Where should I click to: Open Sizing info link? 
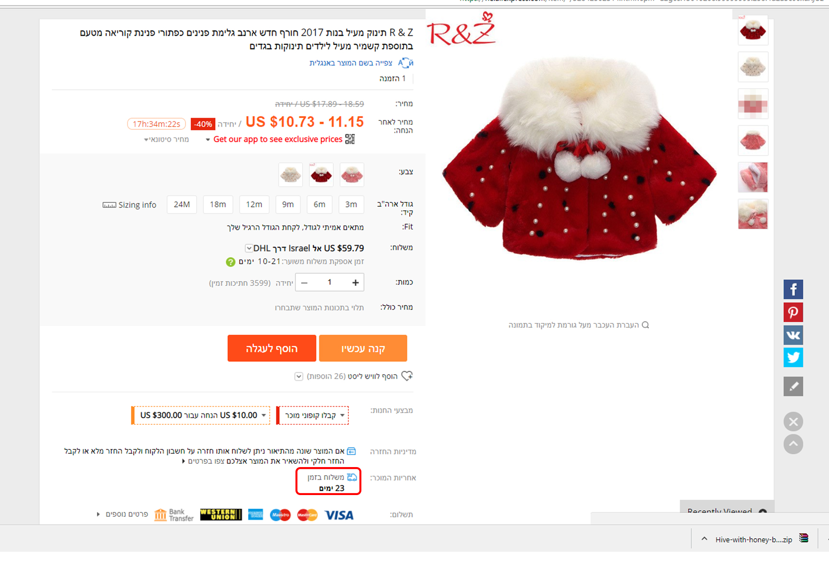(129, 205)
